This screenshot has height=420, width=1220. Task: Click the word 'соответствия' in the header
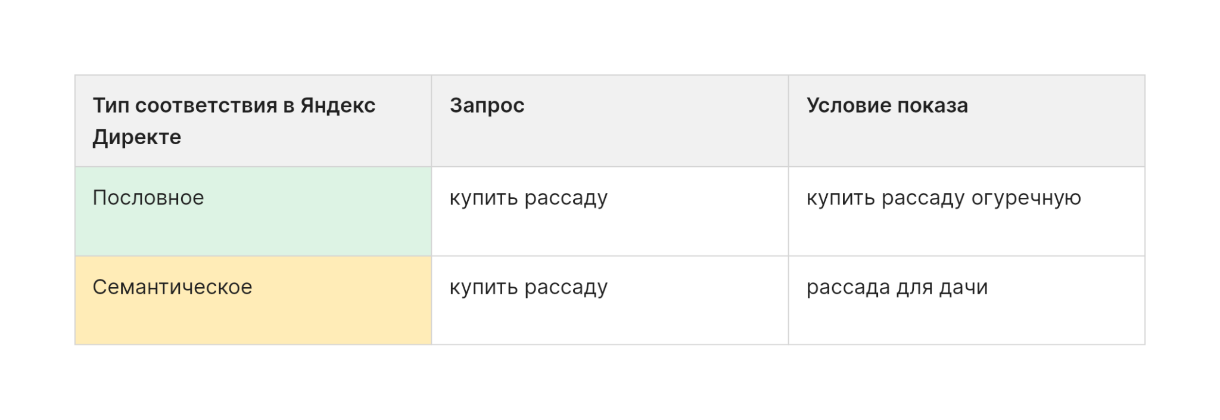(x=206, y=105)
